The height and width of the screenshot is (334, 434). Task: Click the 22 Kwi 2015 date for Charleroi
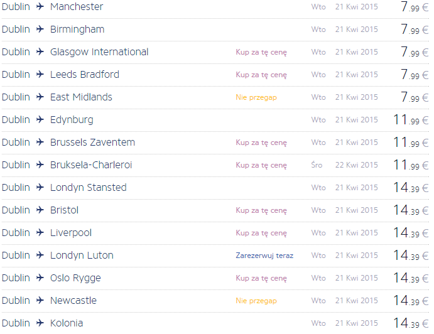(357, 165)
